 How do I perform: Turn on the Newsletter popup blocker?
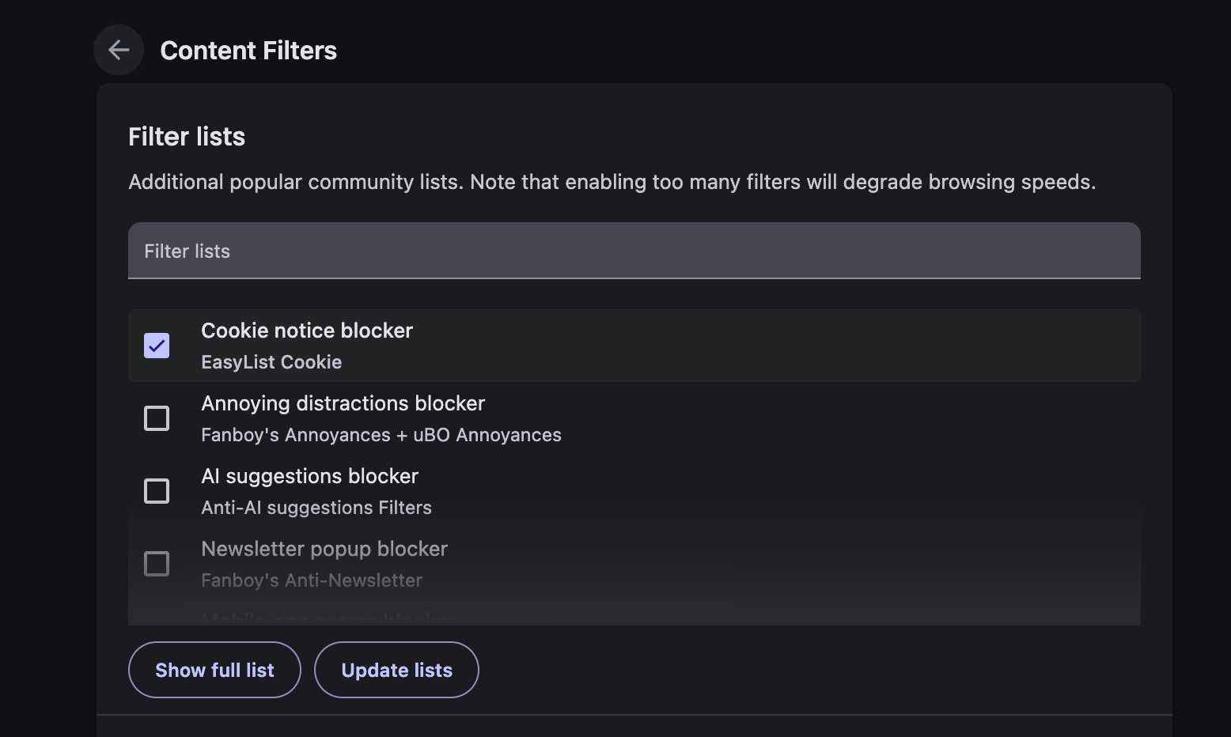pyautogui.click(x=156, y=563)
